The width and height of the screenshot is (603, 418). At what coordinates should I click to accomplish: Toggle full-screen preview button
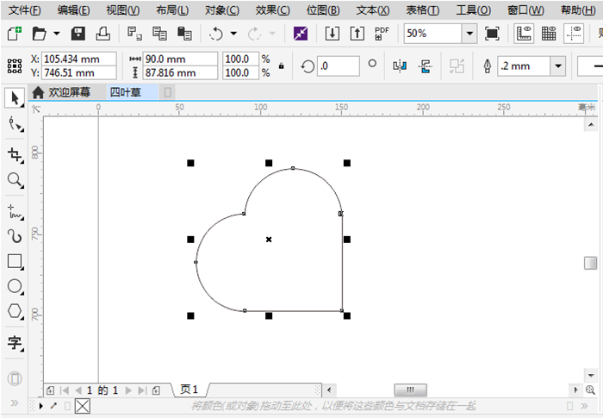pyautogui.click(x=492, y=34)
